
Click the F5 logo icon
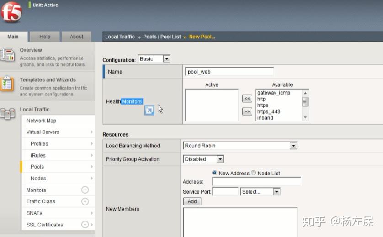[x=11, y=13]
